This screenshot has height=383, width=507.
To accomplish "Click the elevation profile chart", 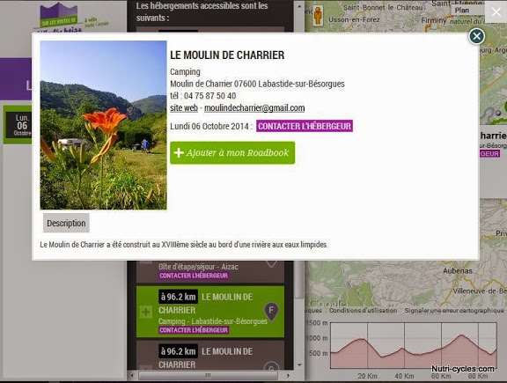I will tap(414, 345).
